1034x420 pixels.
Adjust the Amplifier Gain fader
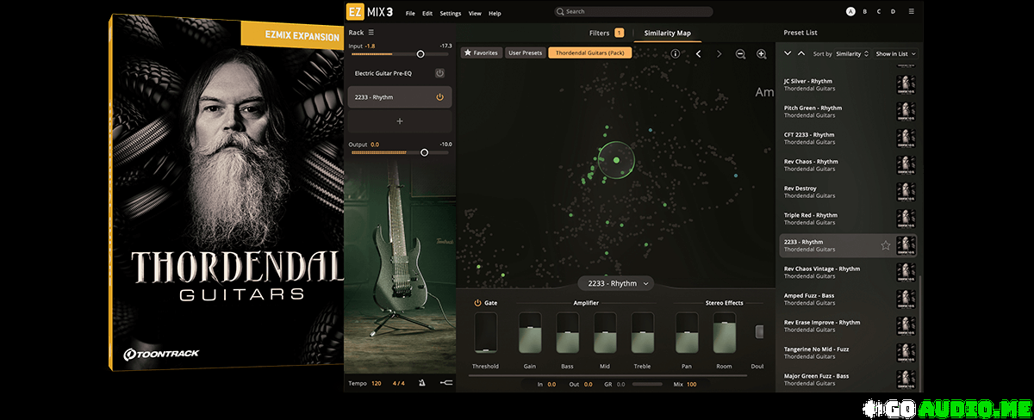coord(530,332)
